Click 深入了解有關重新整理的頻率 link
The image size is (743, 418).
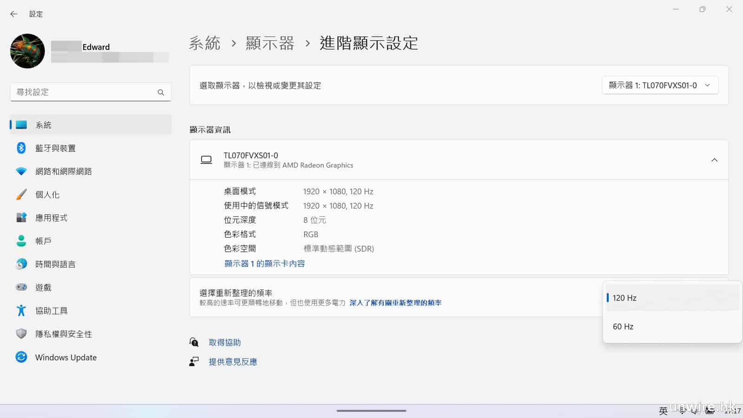[x=395, y=303]
